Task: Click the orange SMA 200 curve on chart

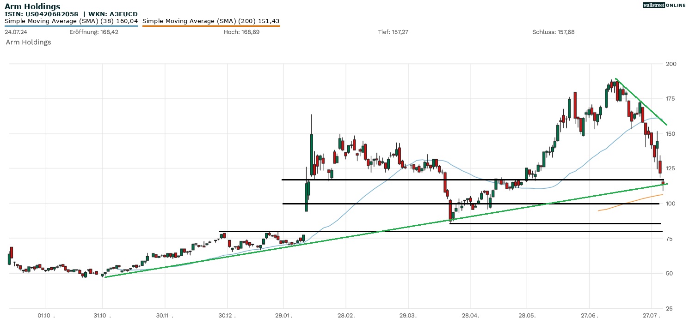Action: click(x=631, y=202)
